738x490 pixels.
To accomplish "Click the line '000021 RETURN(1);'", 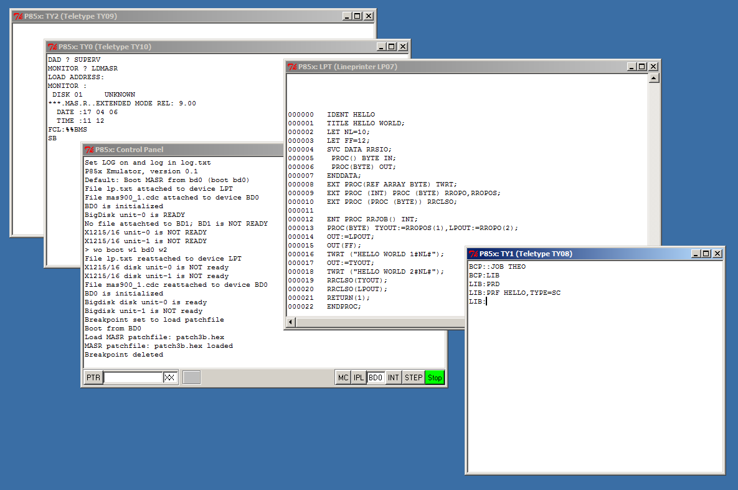I will (x=329, y=298).
